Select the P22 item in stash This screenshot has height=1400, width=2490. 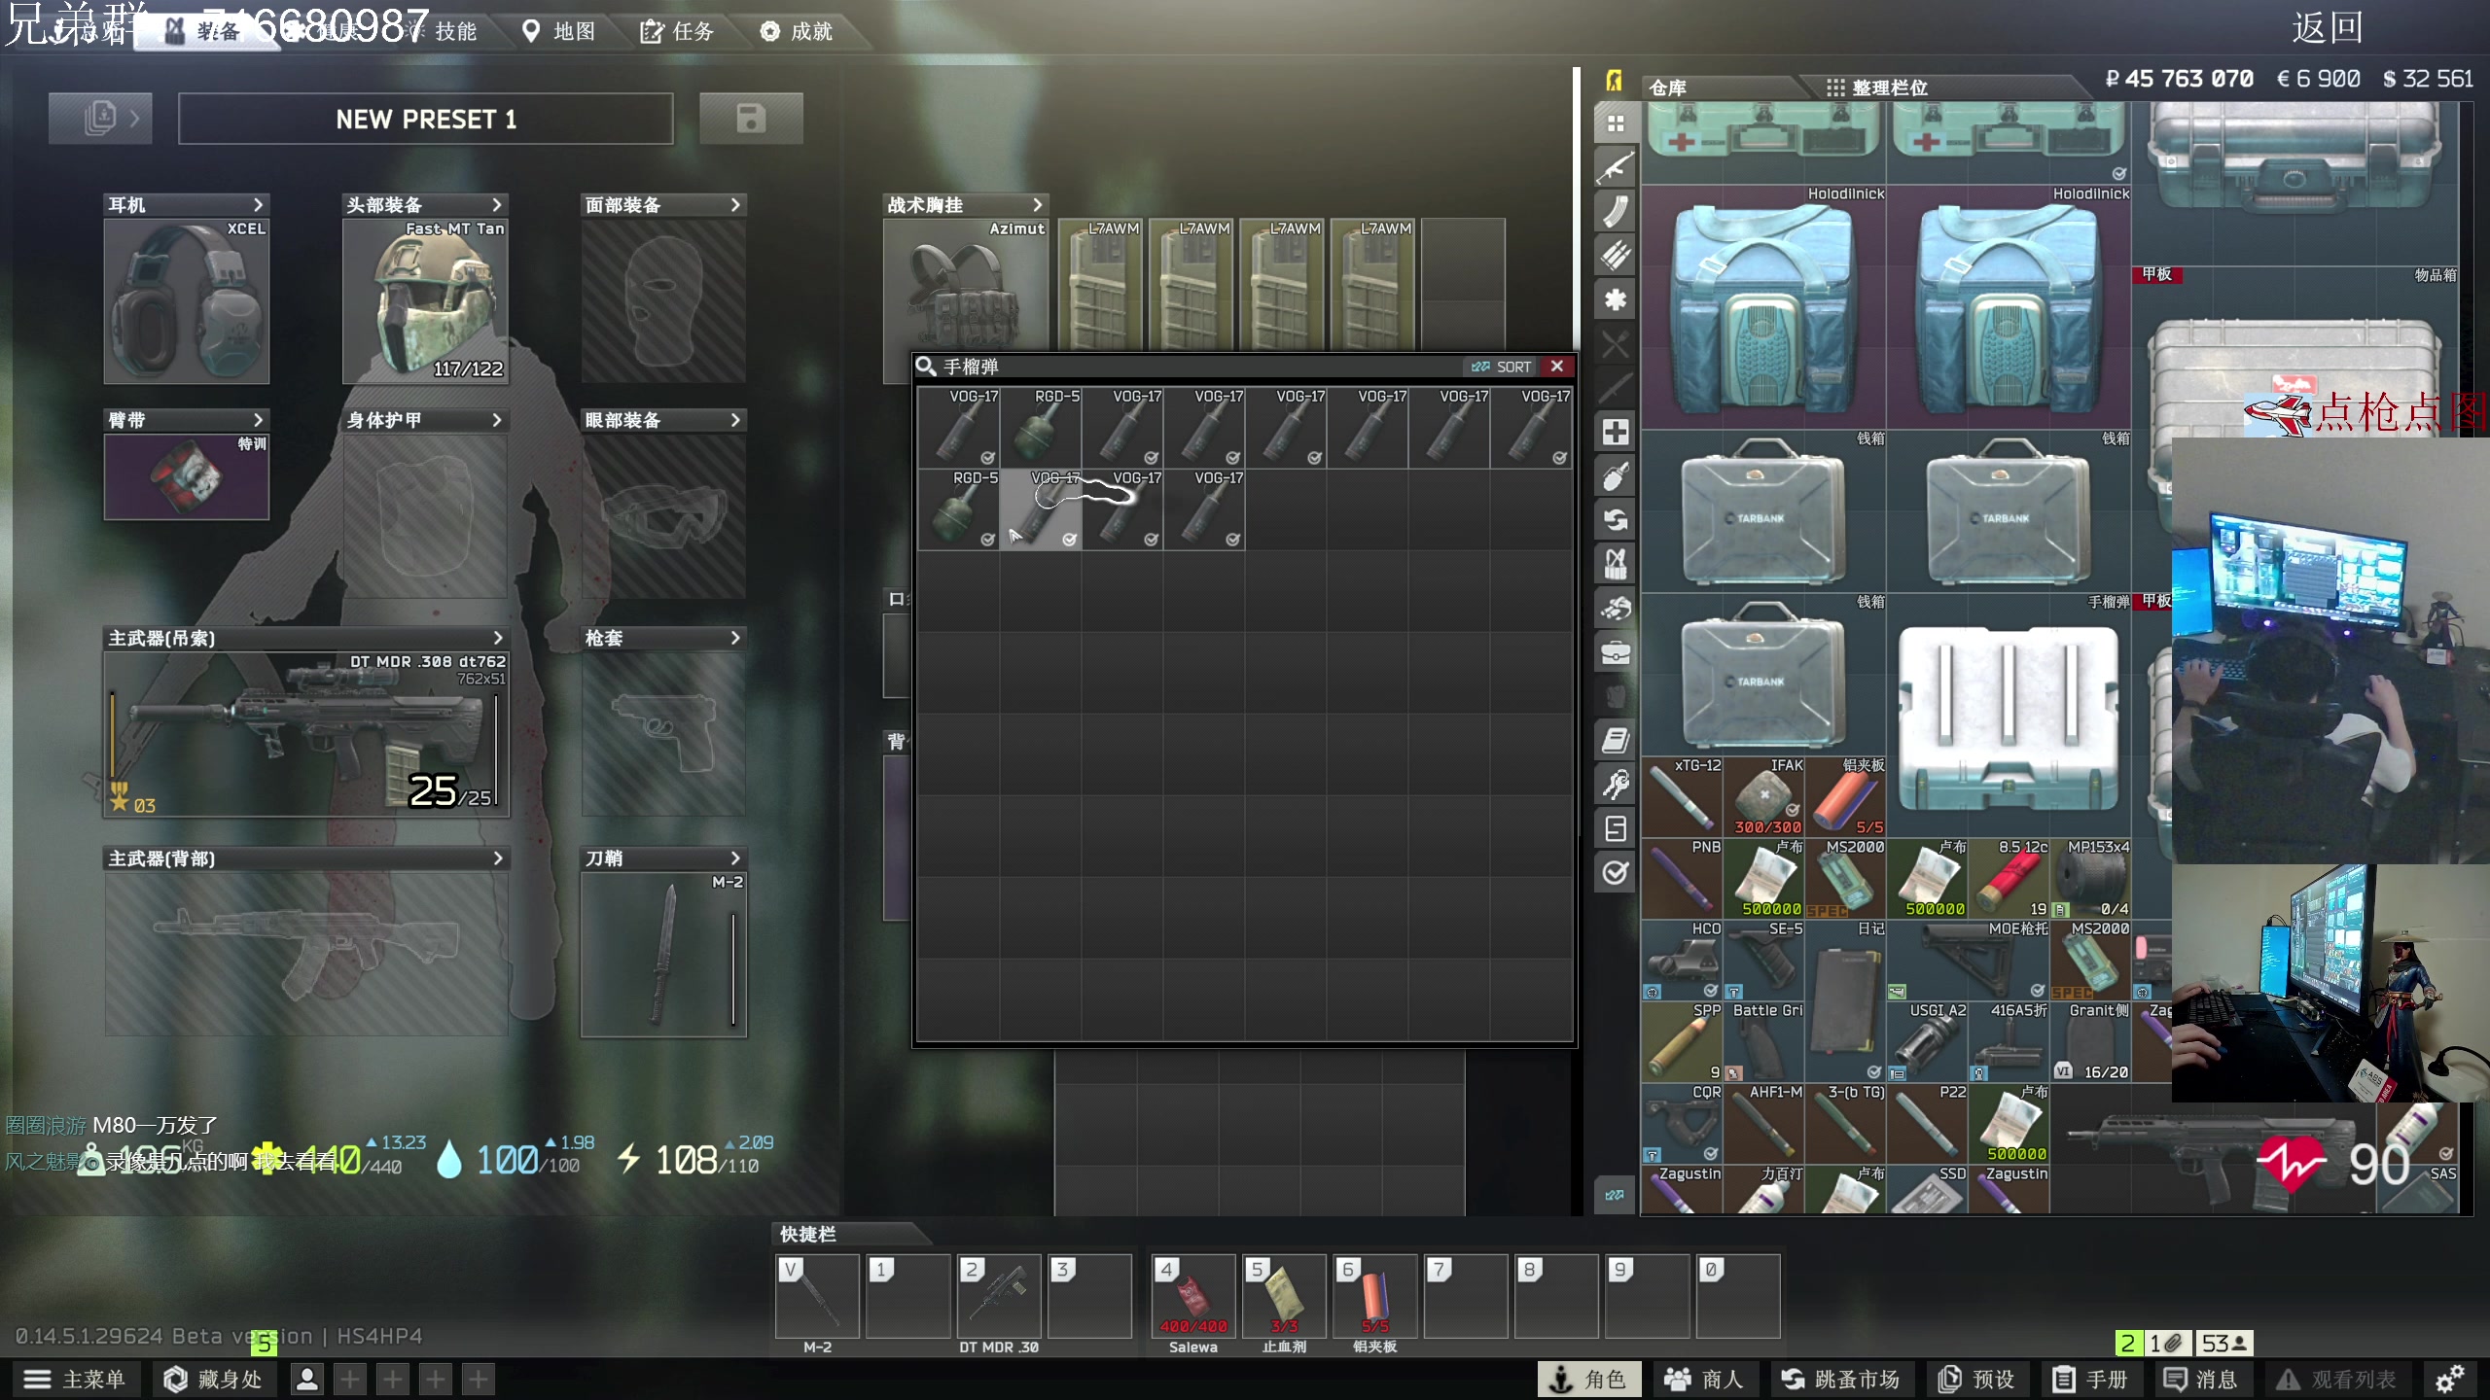[1927, 1124]
